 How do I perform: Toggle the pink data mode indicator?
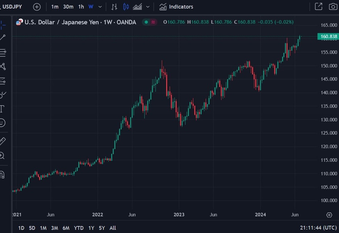[153, 22]
